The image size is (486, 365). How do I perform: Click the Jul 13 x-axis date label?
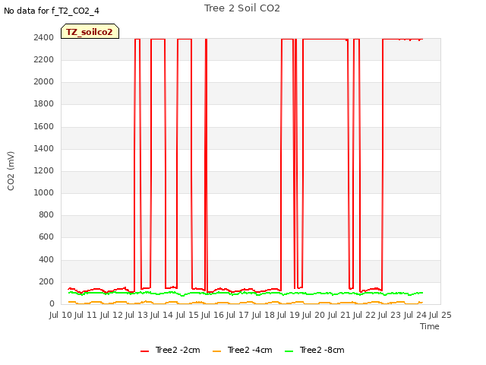(x=137, y=315)
